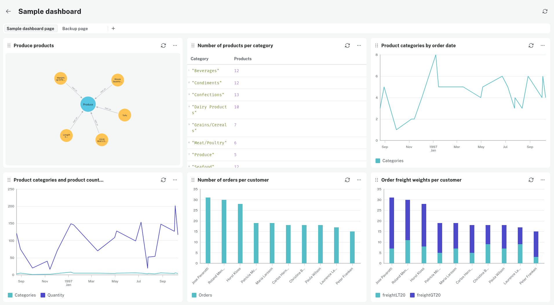Grab the drag handle of Produce products card

click(x=9, y=45)
